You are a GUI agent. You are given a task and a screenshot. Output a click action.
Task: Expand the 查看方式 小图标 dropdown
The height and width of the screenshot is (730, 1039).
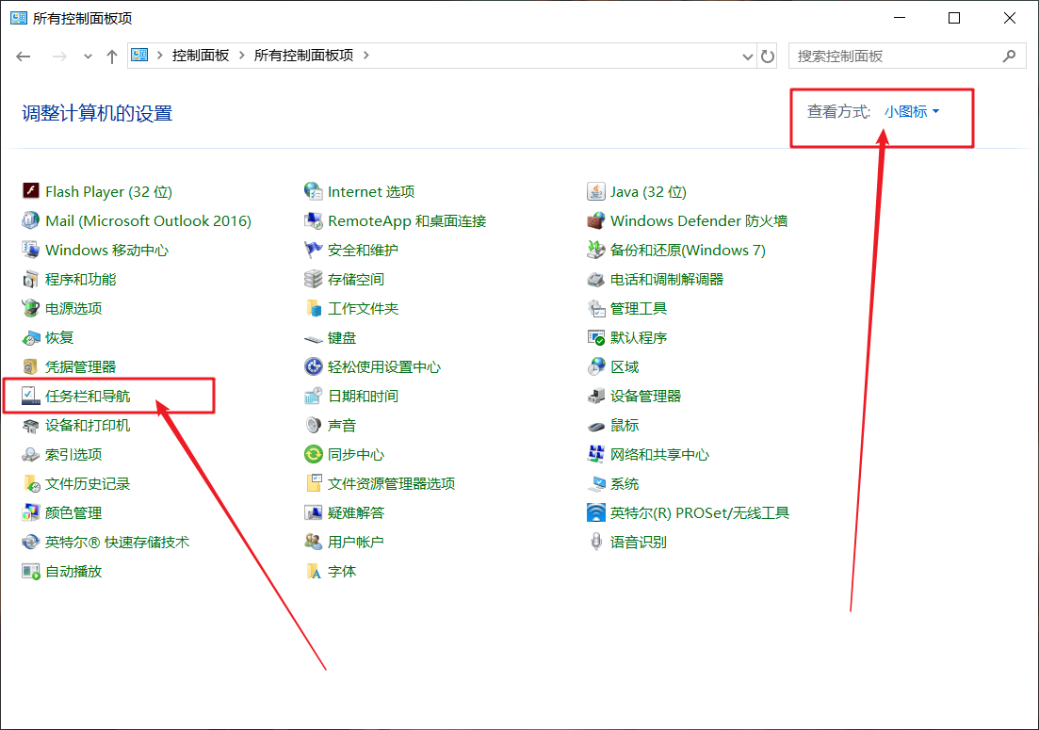coord(912,111)
